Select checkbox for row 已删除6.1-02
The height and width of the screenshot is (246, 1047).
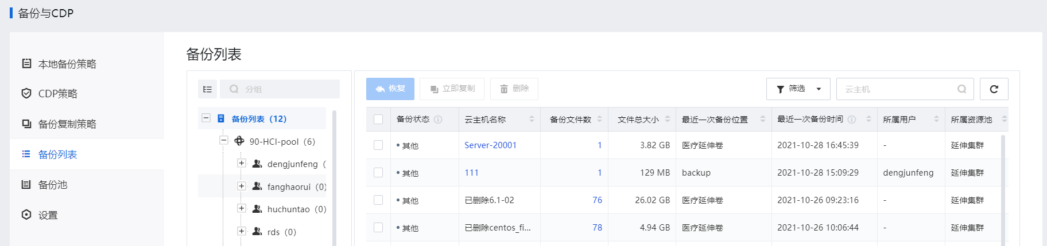pos(378,200)
